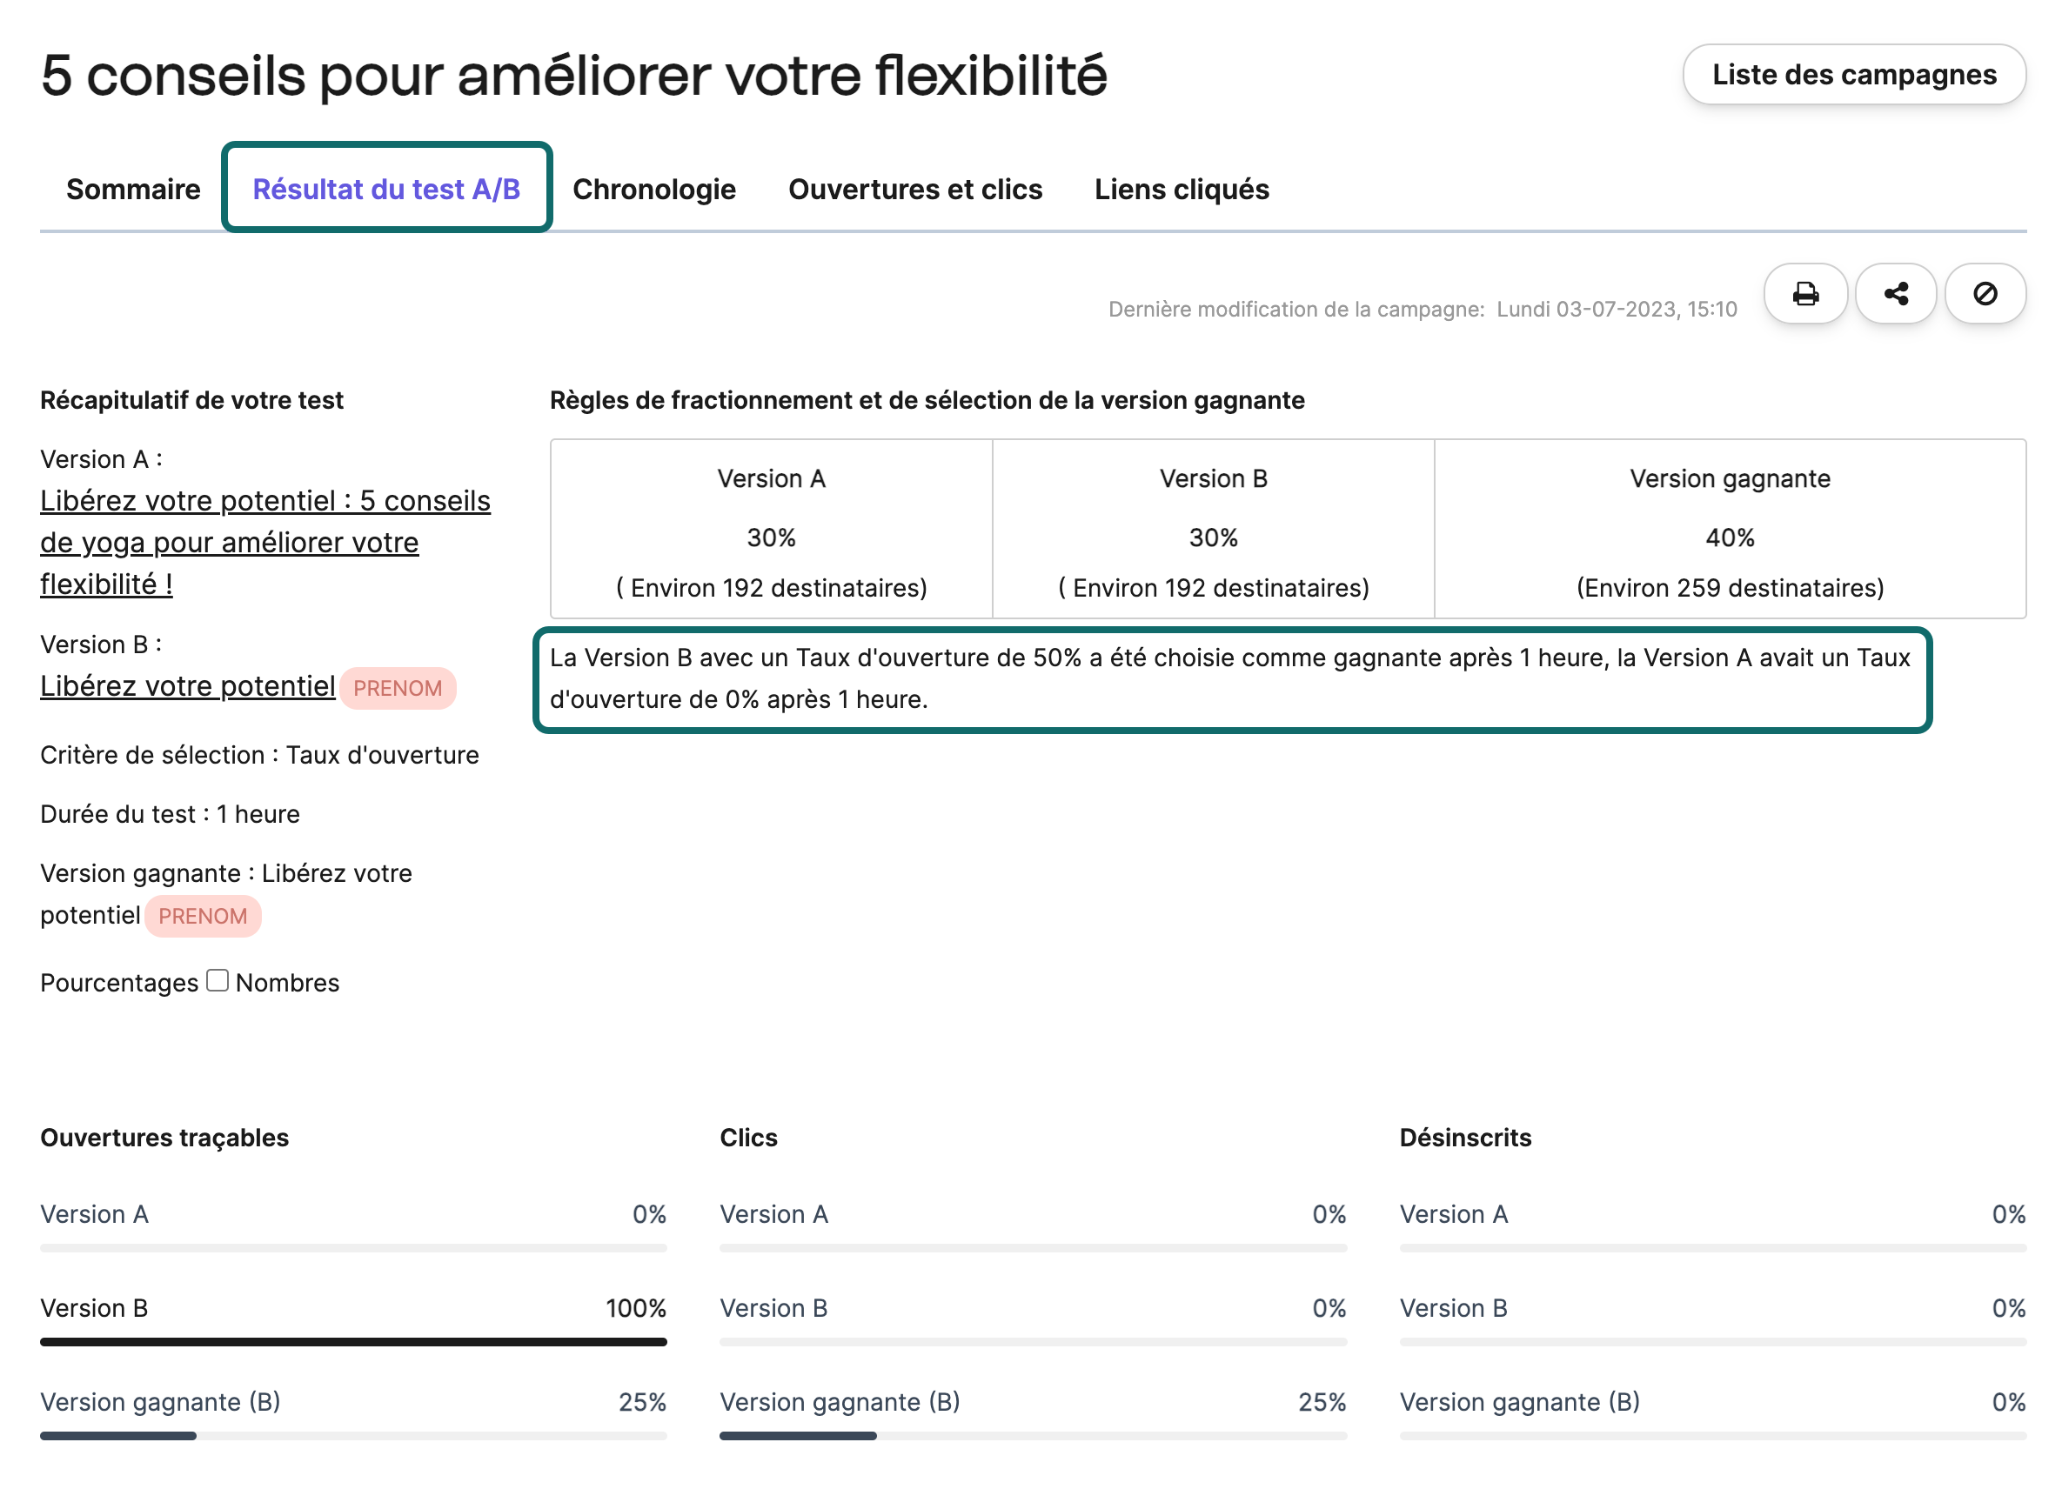Screen dimensions: 2062x1489
Task: Click the Version gagnante (B) openings progress bar
Action: point(353,1436)
